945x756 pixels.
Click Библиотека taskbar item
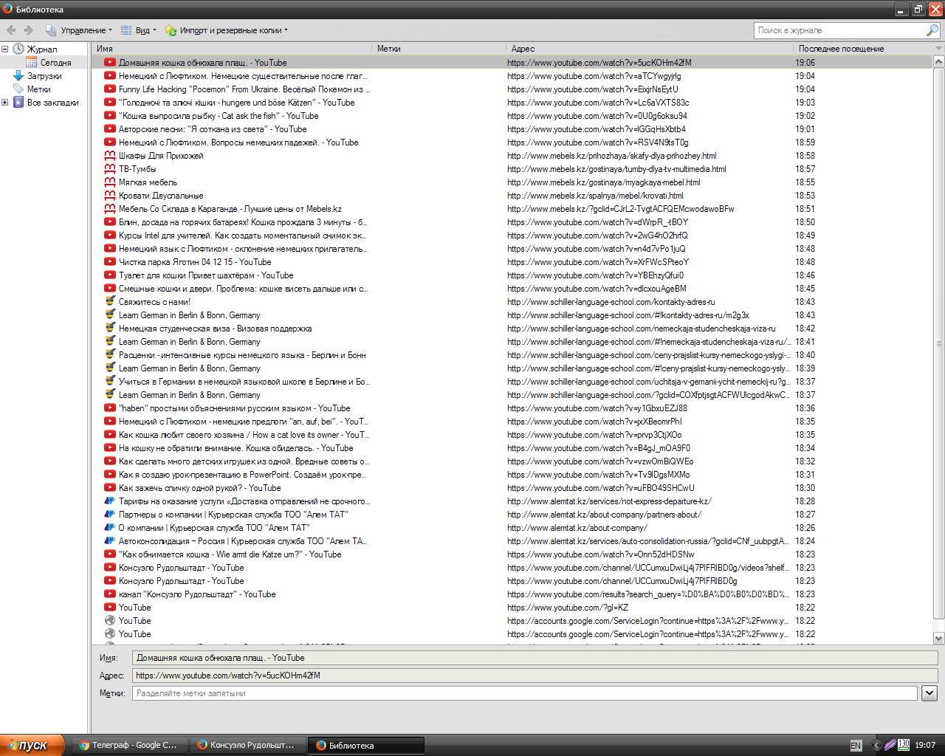pyautogui.click(x=366, y=745)
